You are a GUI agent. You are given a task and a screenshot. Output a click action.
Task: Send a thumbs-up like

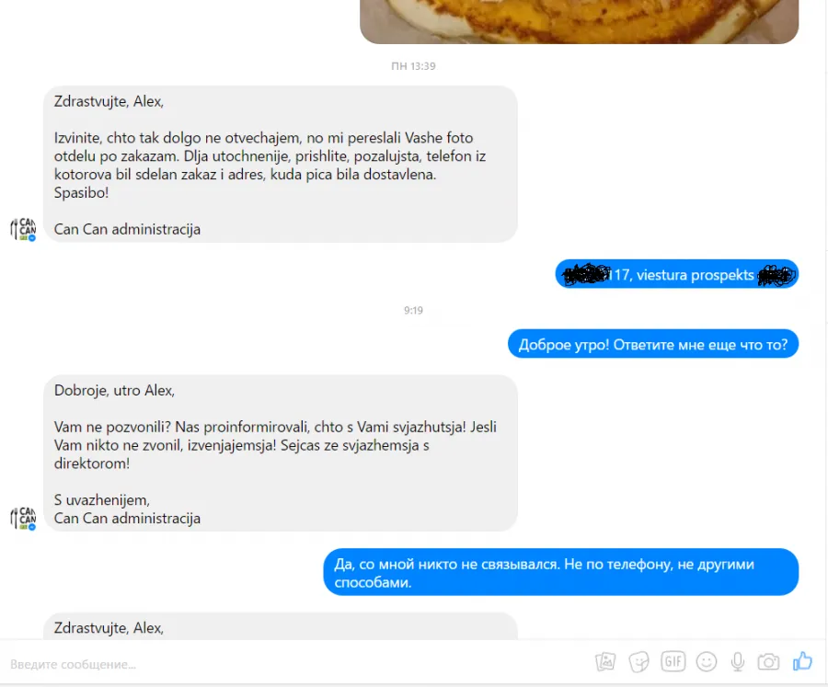[x=802, y=660]
